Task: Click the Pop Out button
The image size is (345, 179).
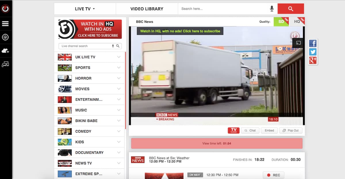Action: coord(291,131)
